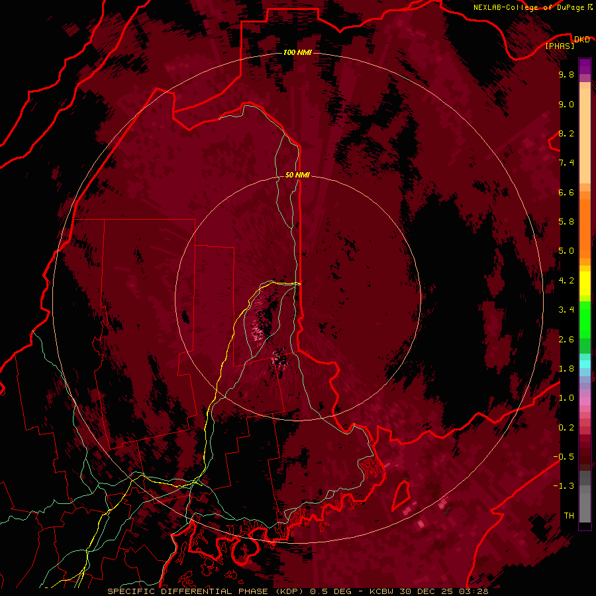
Task: Click the Specific Differential Phase product caption
Action: click(x=297, y=591)
